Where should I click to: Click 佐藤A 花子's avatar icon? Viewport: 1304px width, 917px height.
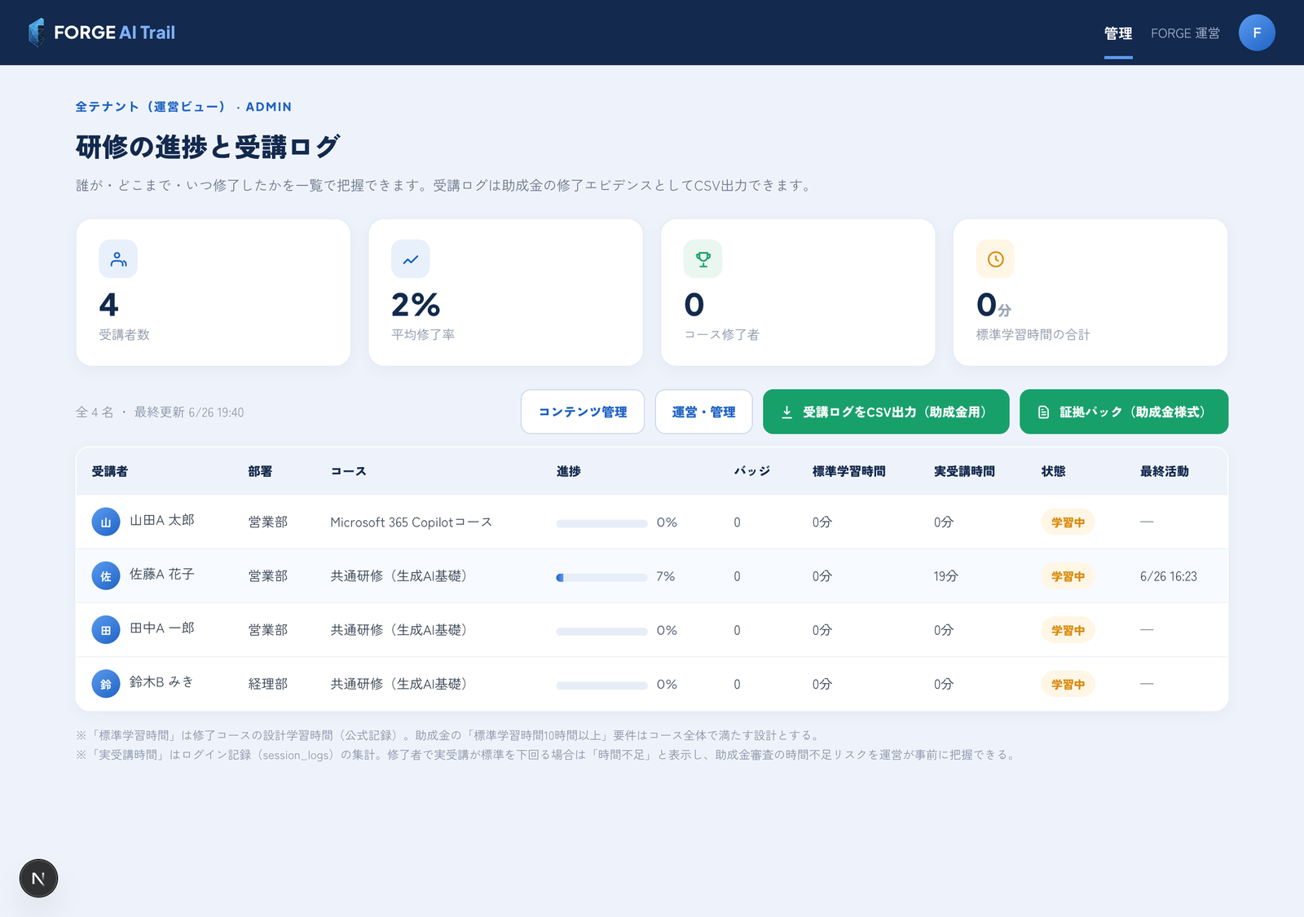[106, 575]
